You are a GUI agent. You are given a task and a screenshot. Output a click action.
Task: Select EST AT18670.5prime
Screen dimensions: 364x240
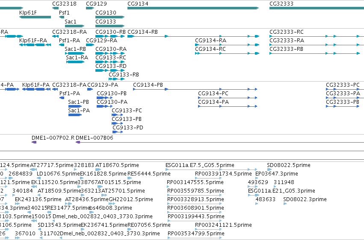tap(98, 170)
